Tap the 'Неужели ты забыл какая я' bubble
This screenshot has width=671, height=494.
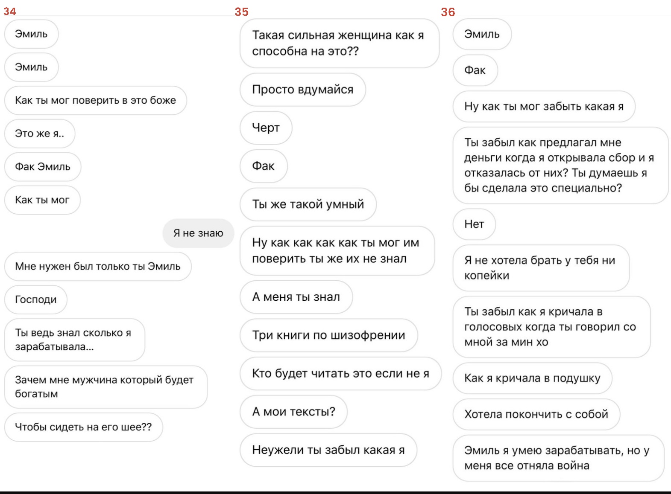(328, 450)
